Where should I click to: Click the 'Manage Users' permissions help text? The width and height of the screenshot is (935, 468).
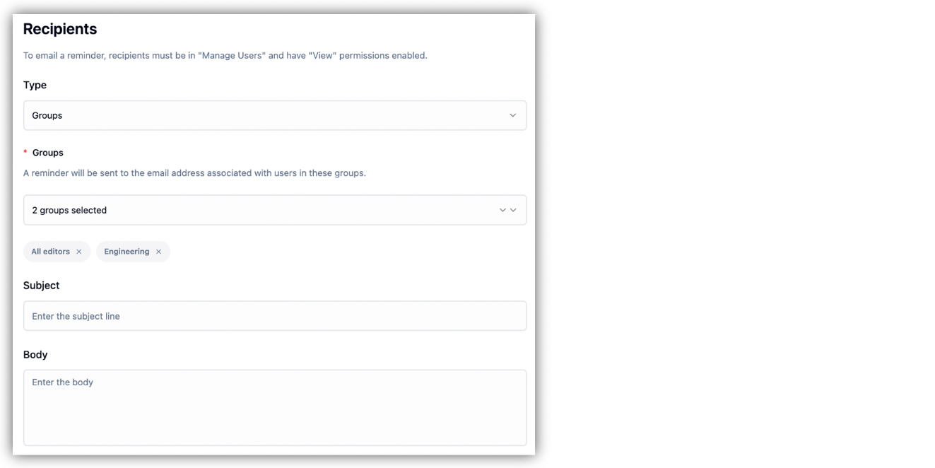225,55
